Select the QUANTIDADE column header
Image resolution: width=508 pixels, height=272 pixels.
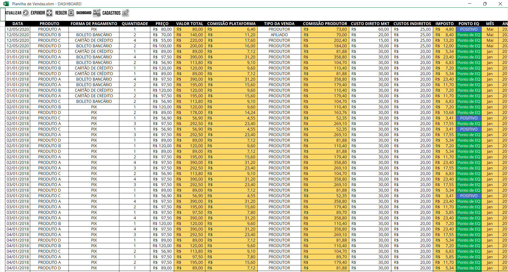pyautogui.click(x=135, y=24)
